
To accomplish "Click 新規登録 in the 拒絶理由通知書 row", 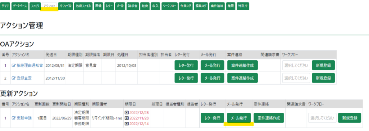I will [x=323, y=65].
